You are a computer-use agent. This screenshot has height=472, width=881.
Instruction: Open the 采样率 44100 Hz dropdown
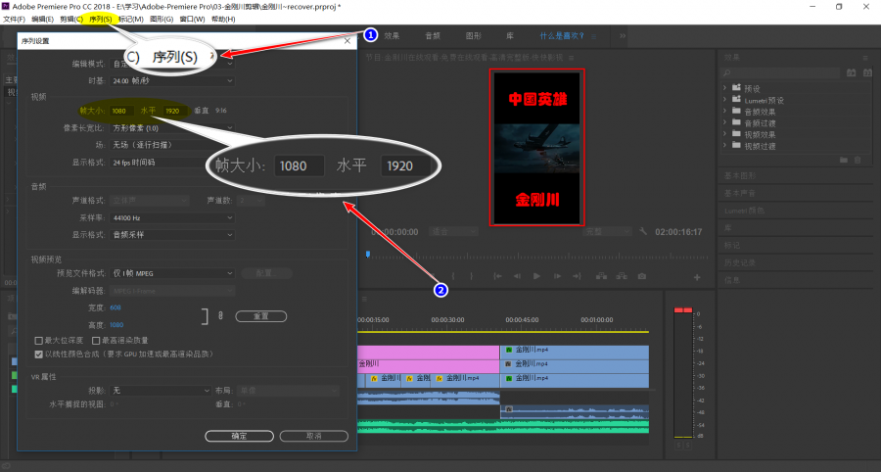172,218
